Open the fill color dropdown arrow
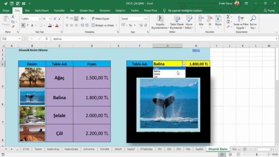279x157 pixels. (x=53, y=25)
